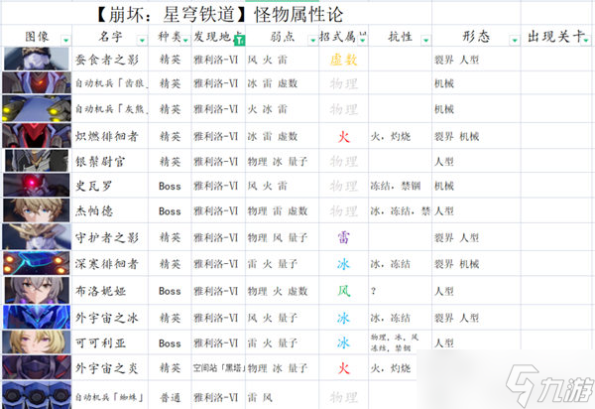Click 裂界 人型 form in 守护者之影 row

pyautogui.click(x=456, y=237)
